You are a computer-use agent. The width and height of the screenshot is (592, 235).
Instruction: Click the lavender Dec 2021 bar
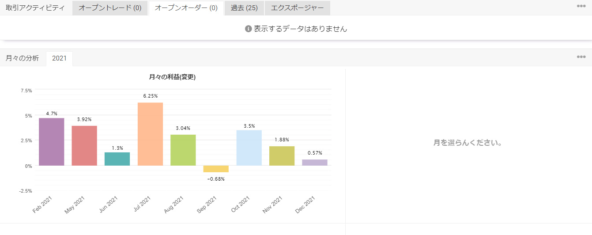click(315, 163)
